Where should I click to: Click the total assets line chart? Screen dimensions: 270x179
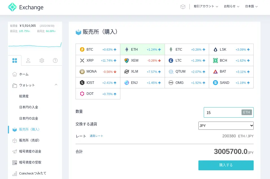click(35, 45)
